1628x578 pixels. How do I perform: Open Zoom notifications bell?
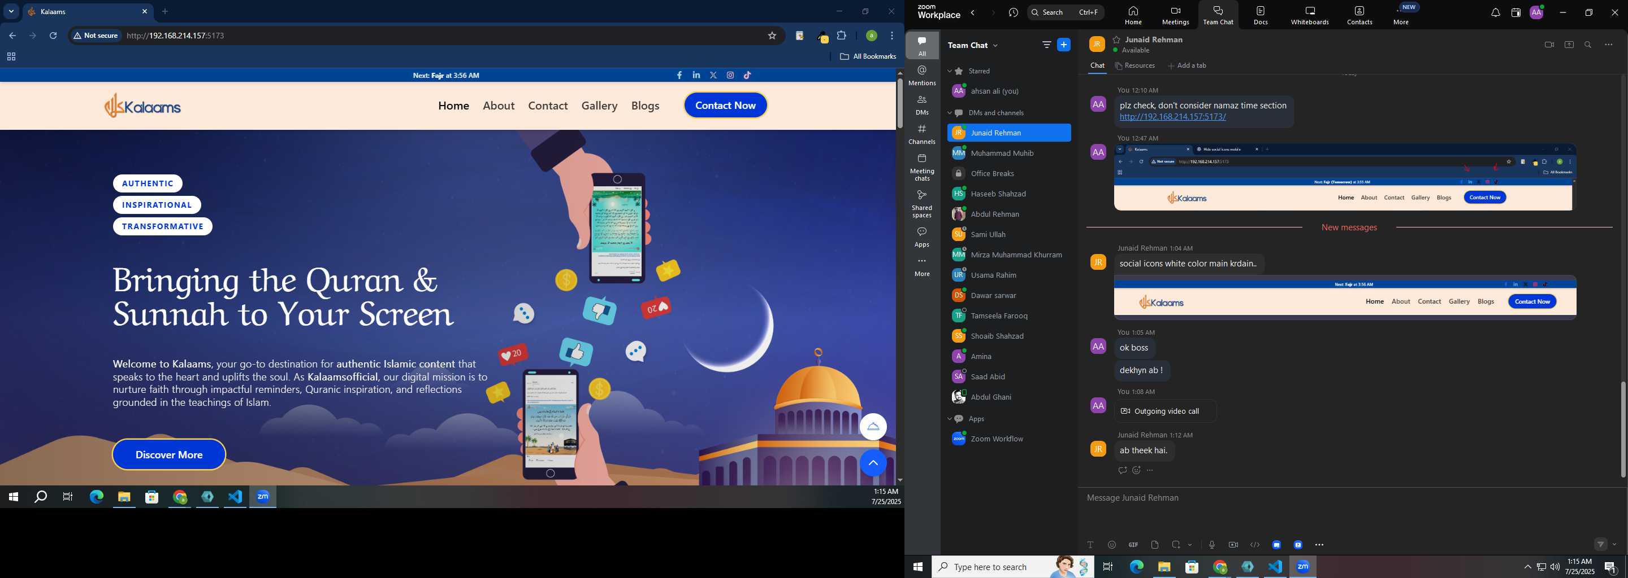1495,12
